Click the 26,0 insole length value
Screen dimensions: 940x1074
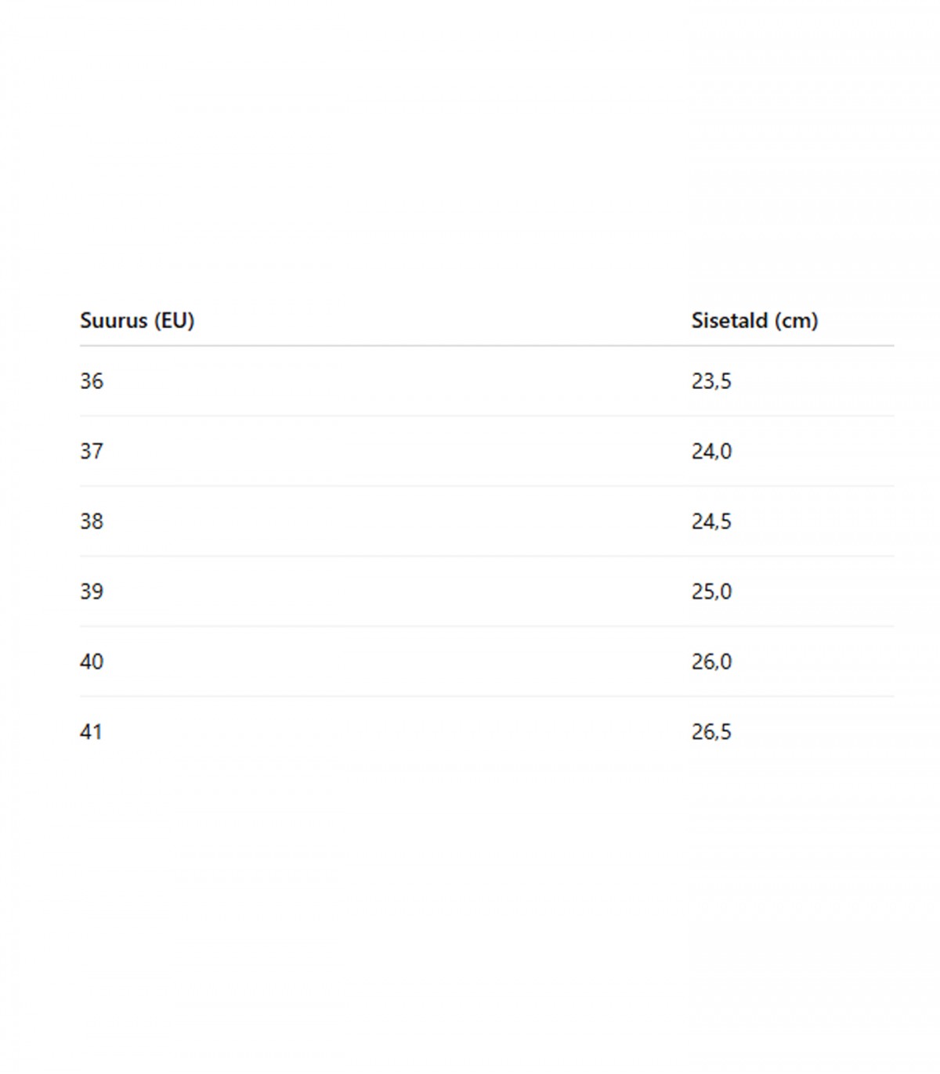pyautogui.click(x=711, y=661)
